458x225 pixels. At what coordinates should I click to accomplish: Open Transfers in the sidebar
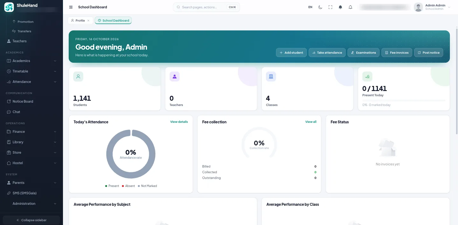coord(24,31)
